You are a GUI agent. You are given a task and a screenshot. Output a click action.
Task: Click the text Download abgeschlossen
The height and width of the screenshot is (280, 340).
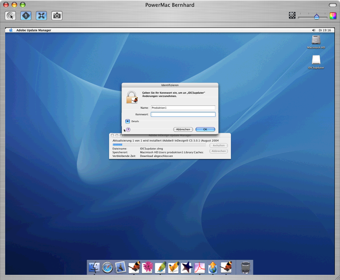point(156,156)
